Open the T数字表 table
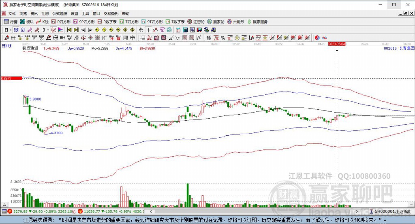Screen dimensions: 415x224 [175, 22]
